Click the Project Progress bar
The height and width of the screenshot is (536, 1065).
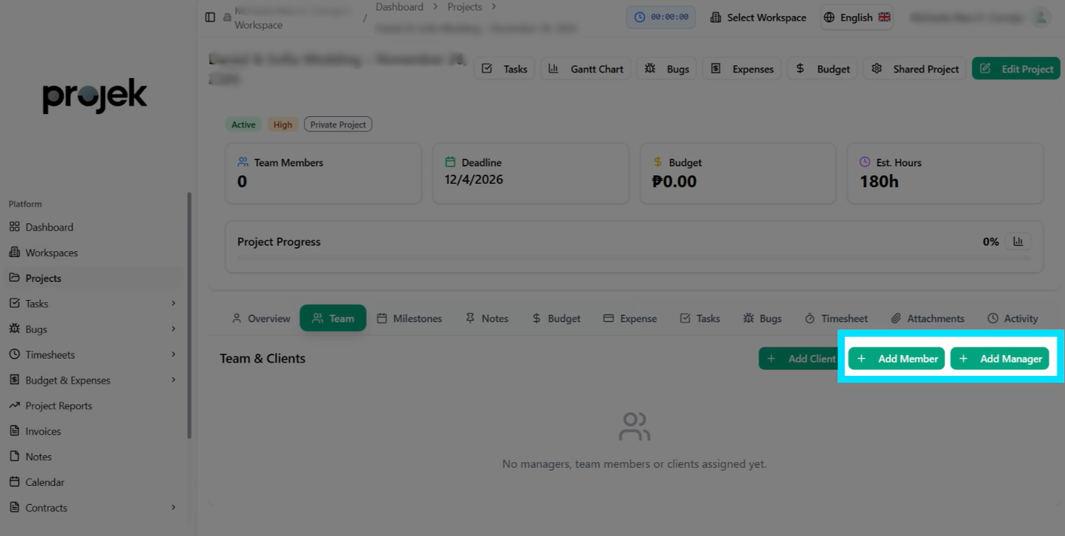[x=633, y=258]
